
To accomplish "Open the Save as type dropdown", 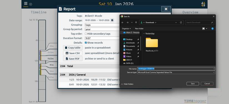I will (x=176, y=72).
